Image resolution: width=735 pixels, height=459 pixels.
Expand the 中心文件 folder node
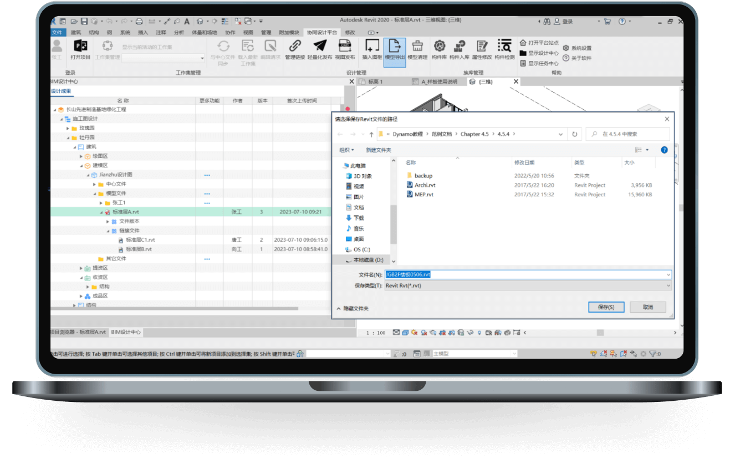[95, 184]
